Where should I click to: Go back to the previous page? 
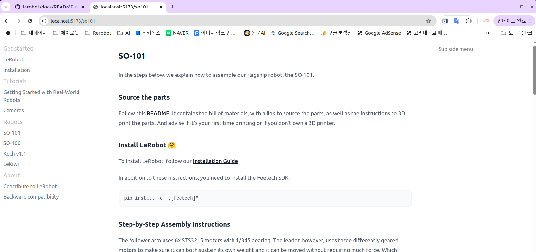pos(7,21)
